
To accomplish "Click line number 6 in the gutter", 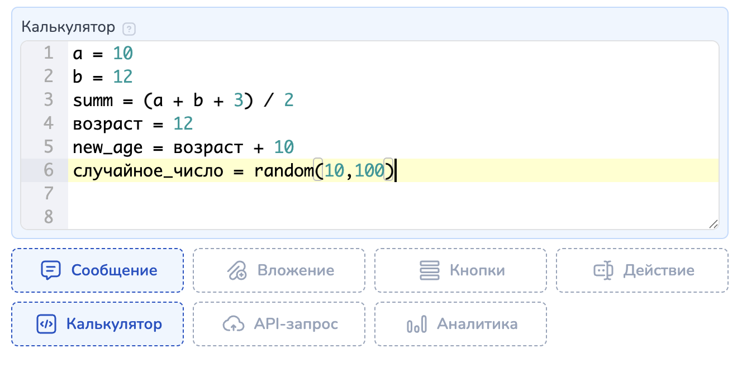I will pyautogui.click(x=48, y=170).
